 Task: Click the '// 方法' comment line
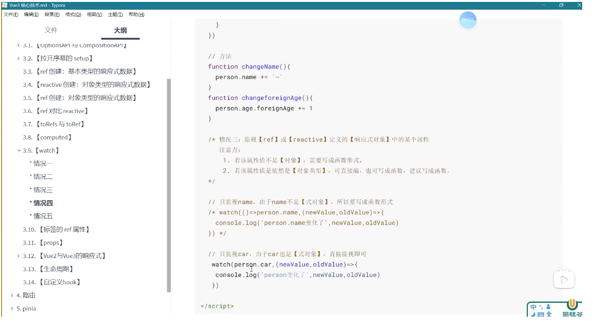point(220,56)
